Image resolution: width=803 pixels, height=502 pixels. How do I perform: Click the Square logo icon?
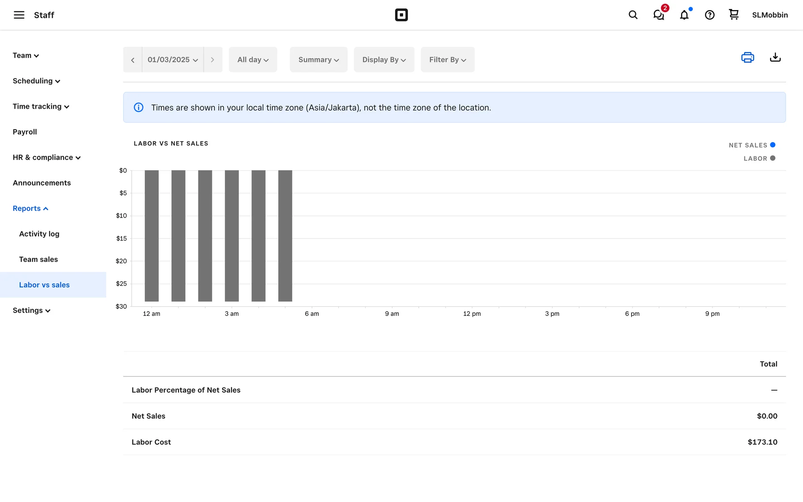coord(401,15)
